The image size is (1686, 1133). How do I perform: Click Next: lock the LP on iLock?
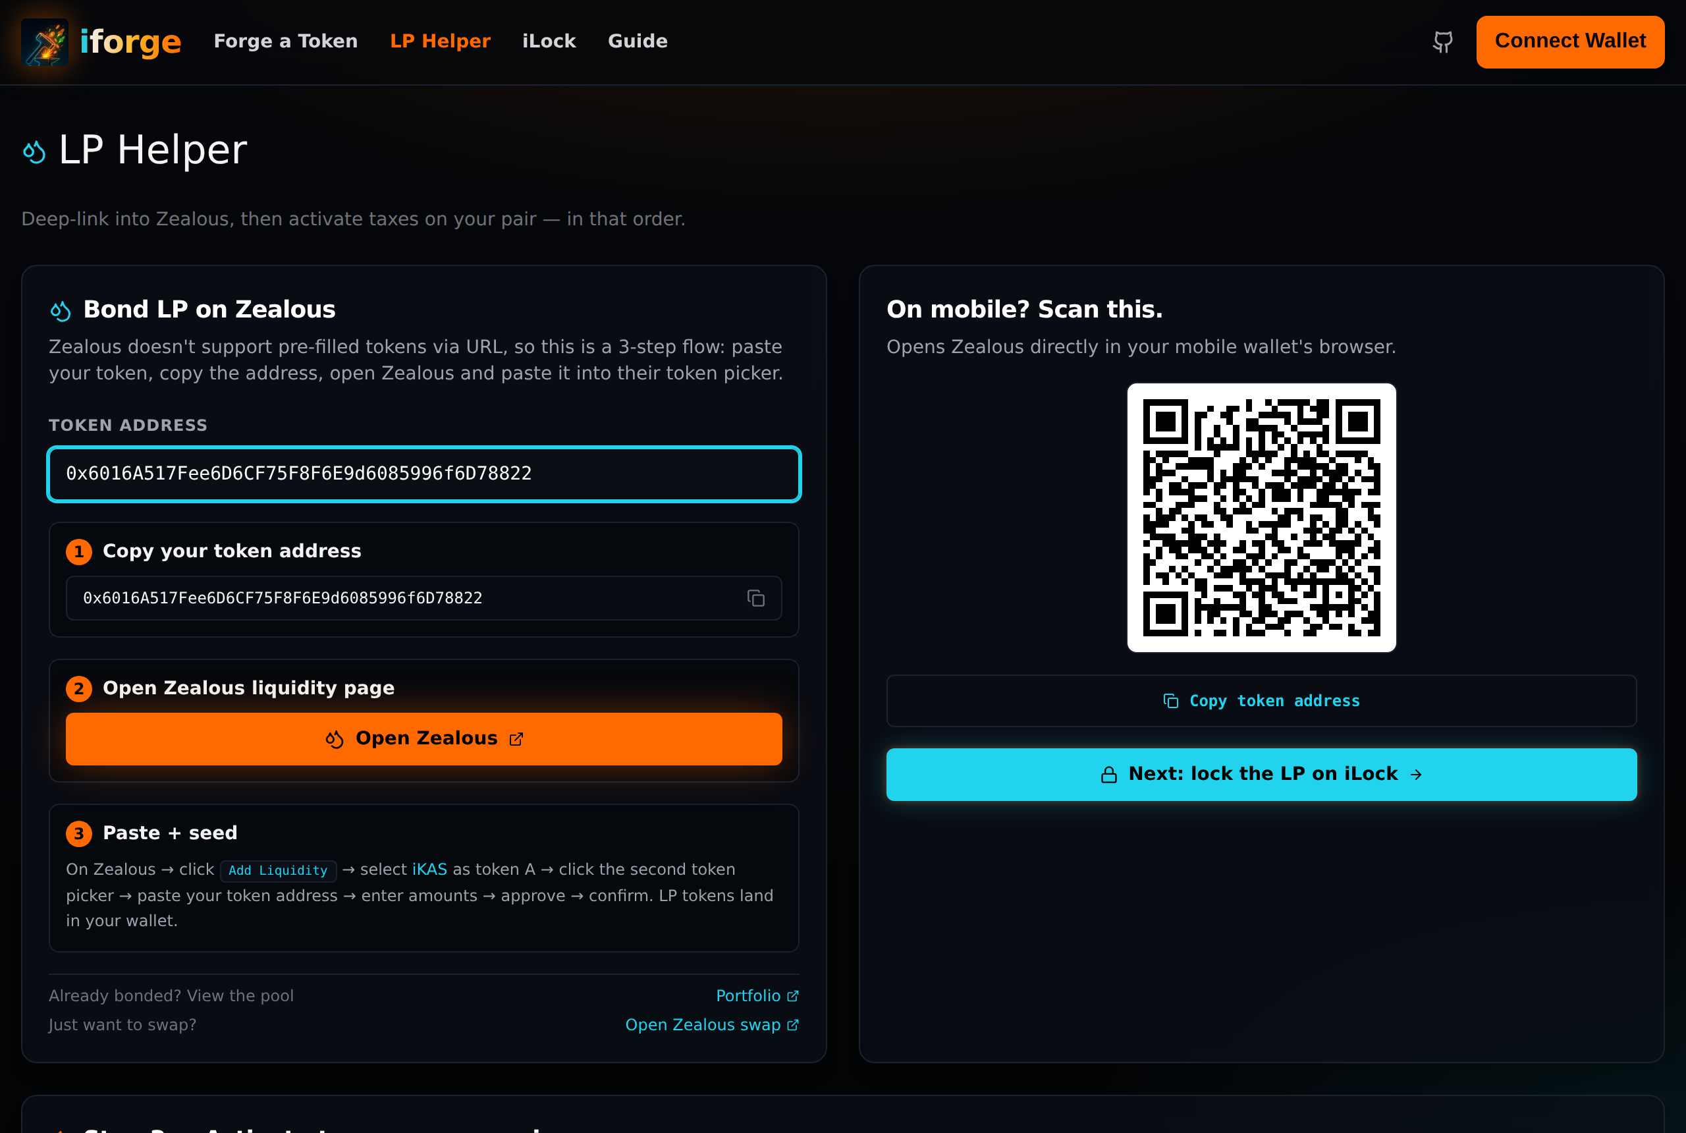(1261, 775)
